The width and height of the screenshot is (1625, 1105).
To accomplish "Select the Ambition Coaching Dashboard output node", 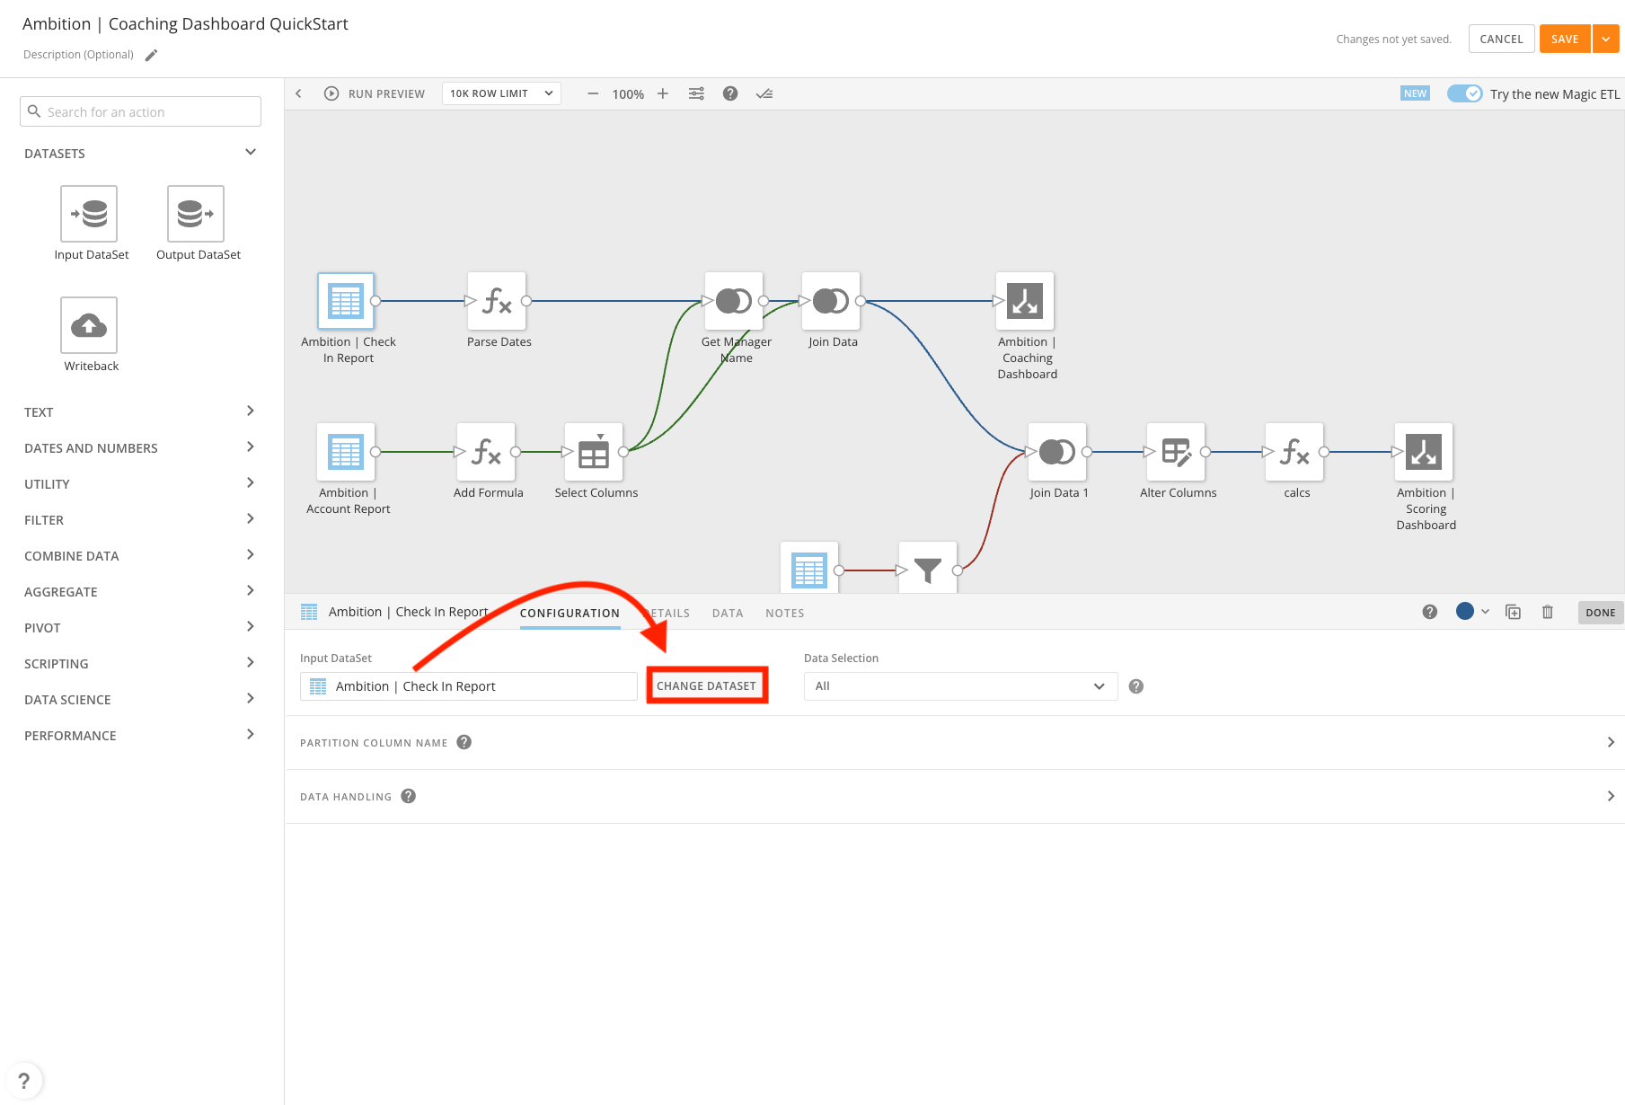I will (x=1025, y=301).
